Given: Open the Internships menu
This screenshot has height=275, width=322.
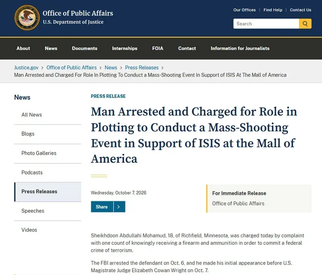Looking at the screenshot, I should tap(125, 48).
